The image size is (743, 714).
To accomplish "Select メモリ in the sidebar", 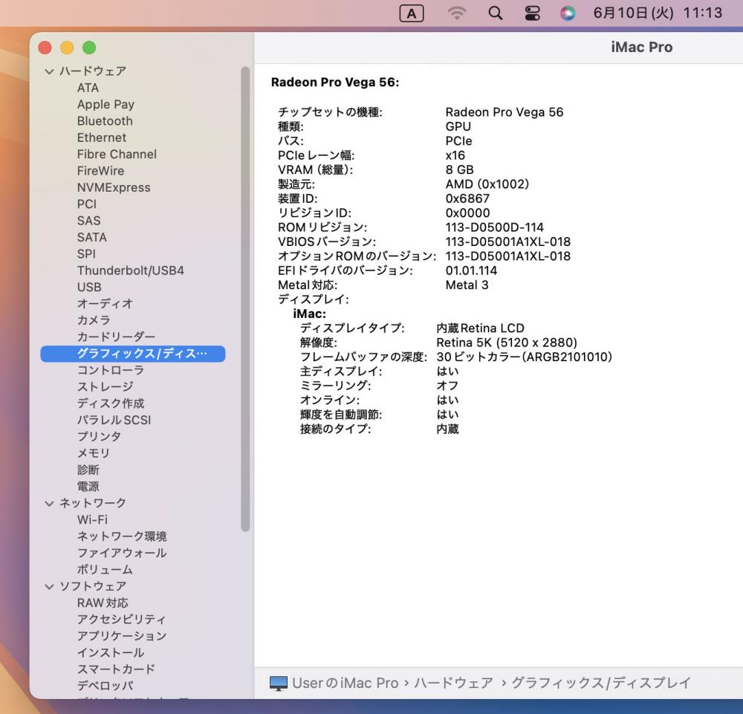I will pos(94,453).
